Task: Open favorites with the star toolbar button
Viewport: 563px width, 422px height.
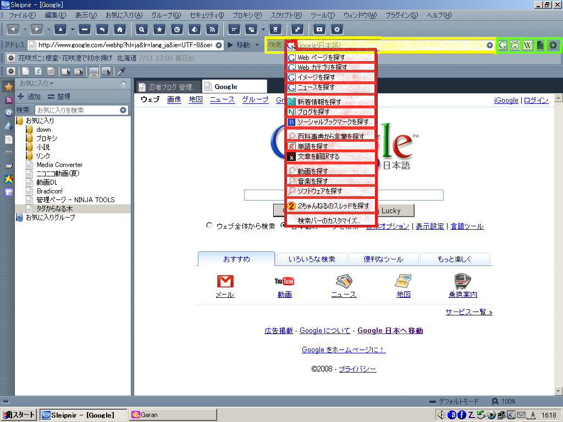Action: [159, 30]
